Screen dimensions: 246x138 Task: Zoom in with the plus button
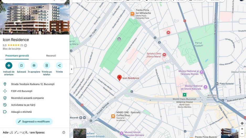(x=242, y=129)
